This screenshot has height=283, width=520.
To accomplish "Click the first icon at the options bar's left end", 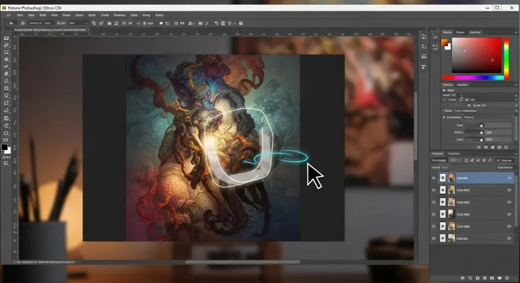I will point(11,23).
